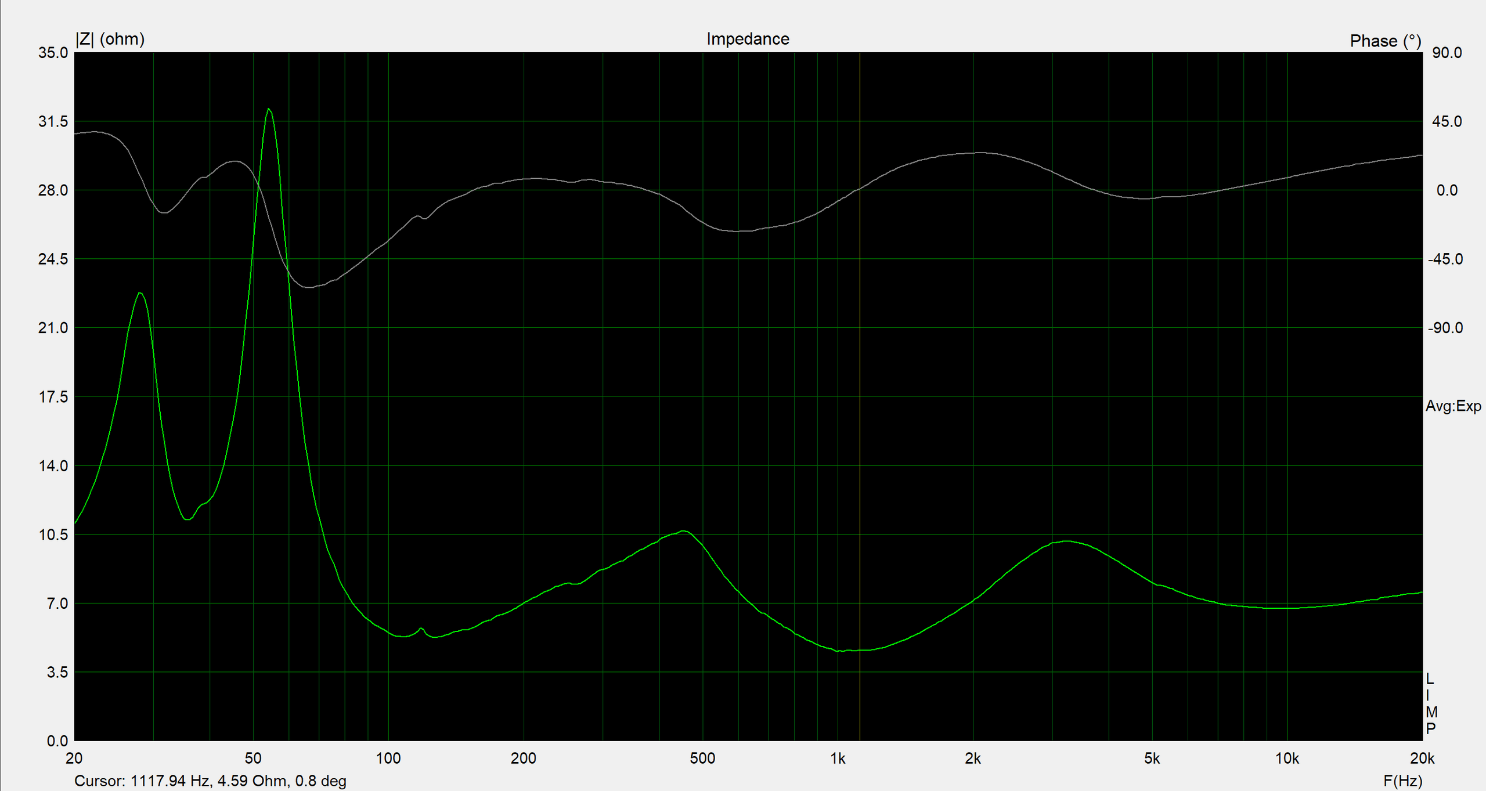Click the 20k frequency axis label
Screen dimensions: 1486x791
(x=1422, y=758)
